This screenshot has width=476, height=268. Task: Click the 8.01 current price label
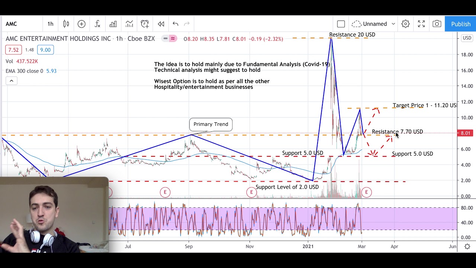pos(465,133)
